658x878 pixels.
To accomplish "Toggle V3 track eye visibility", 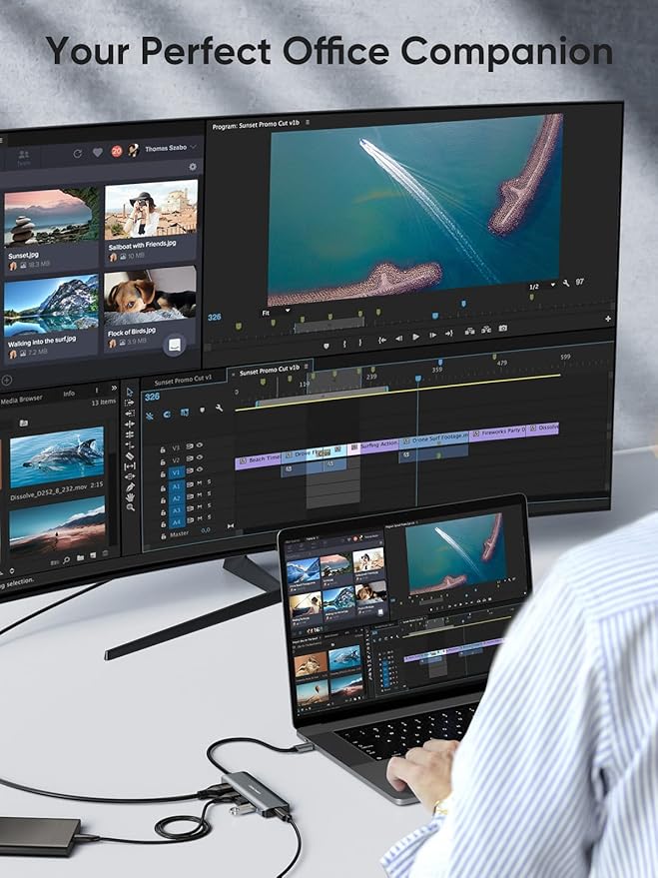I will coord(199,445).
